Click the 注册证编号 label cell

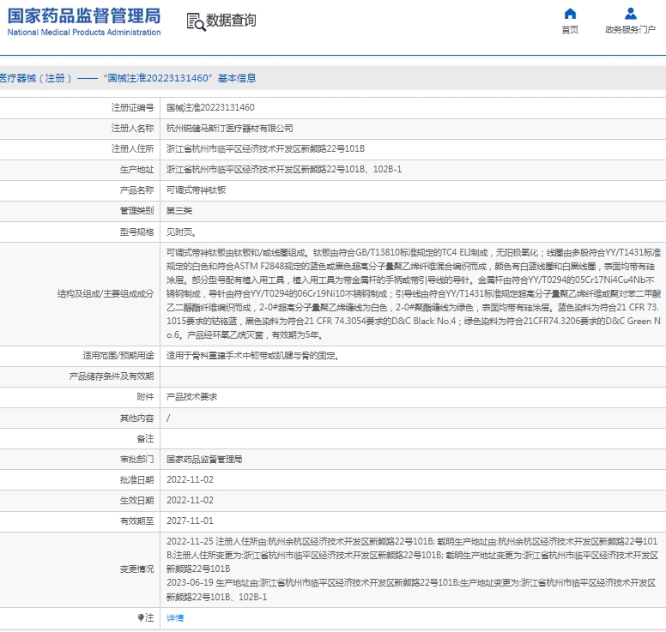pos(132,108)
